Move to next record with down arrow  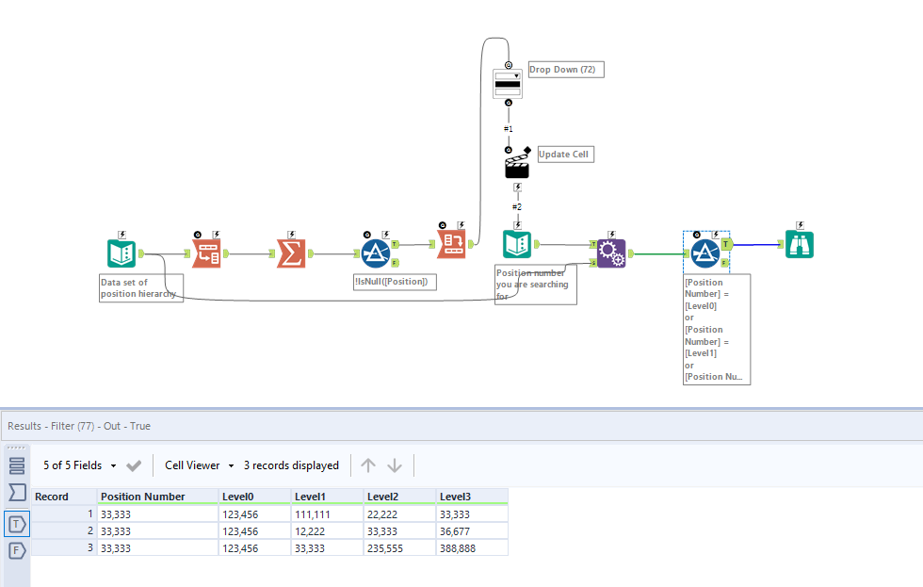coord(395,465)
